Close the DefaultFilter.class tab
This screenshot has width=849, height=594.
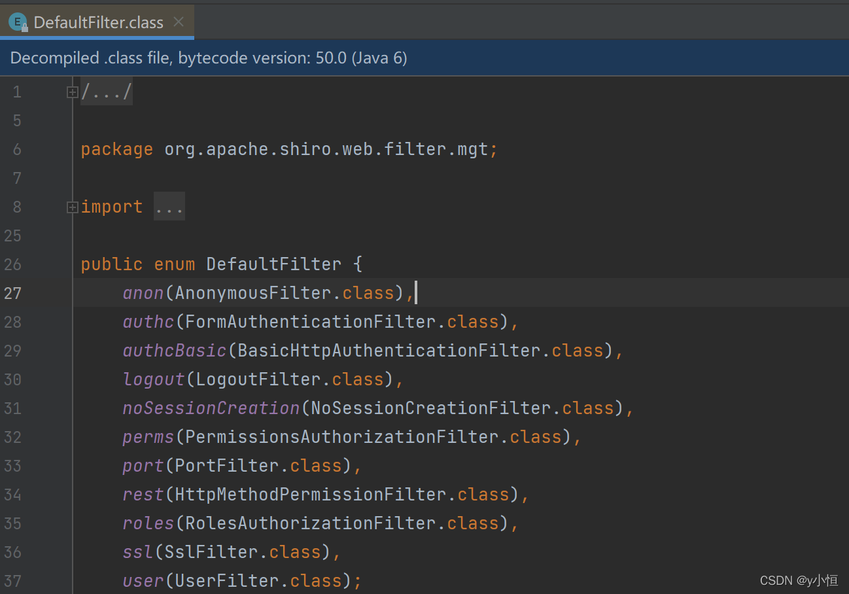click(179, 22)
